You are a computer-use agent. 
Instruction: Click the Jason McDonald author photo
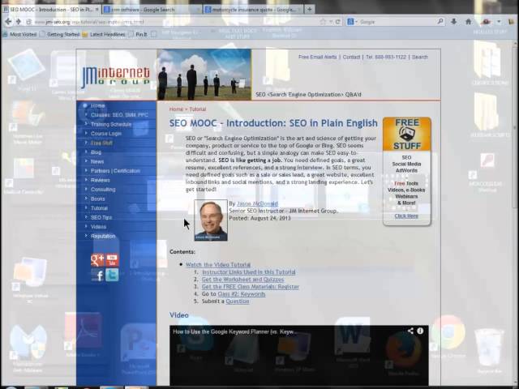pos(211,220)
